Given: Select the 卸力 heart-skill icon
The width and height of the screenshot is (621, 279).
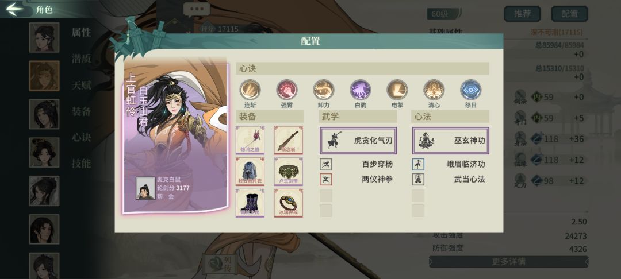Looking at the screenshot, I should point(324,90).
